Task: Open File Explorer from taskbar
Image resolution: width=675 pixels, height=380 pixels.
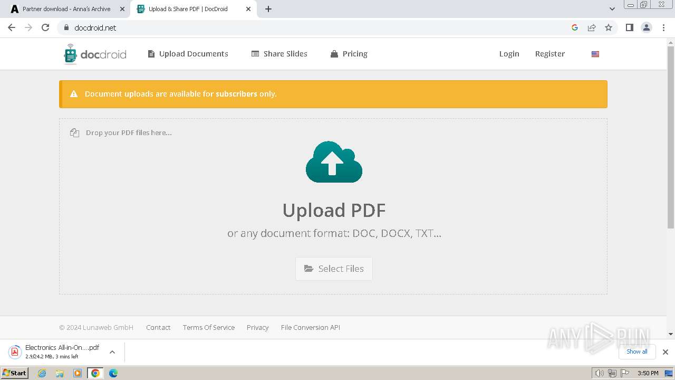Action: pos(60,373)
